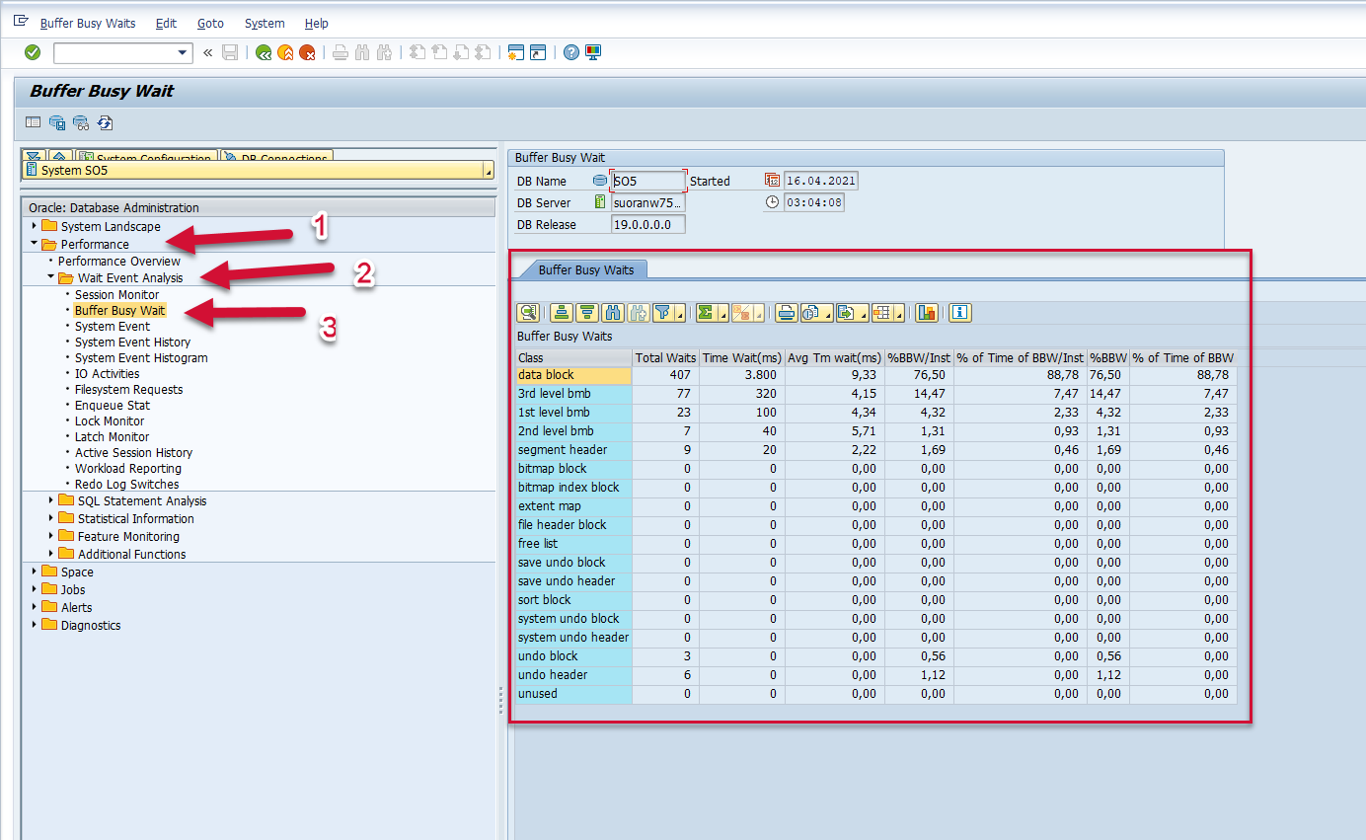This screenshot has height=840, width=1366.
Task: Click the green checkmark Enter icon
Action: coord(33,52)
